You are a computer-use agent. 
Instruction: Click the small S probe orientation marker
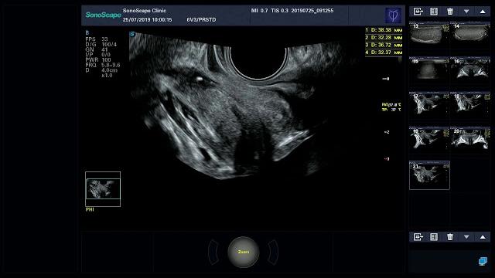tap(132, 34)
